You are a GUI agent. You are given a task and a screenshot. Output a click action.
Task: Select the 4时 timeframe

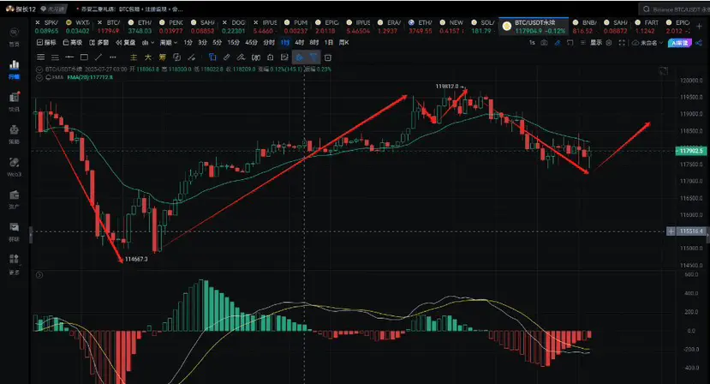click(299, 43)
